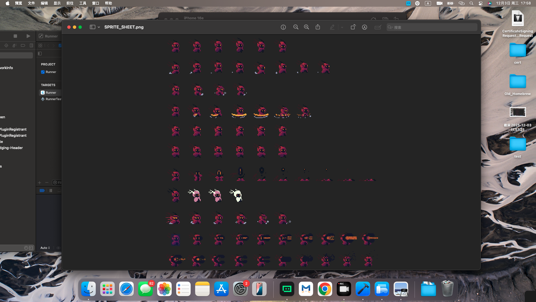Select the highlight pen tool
536x302 pixels.
pyautogui.click(x=332, y=27)
